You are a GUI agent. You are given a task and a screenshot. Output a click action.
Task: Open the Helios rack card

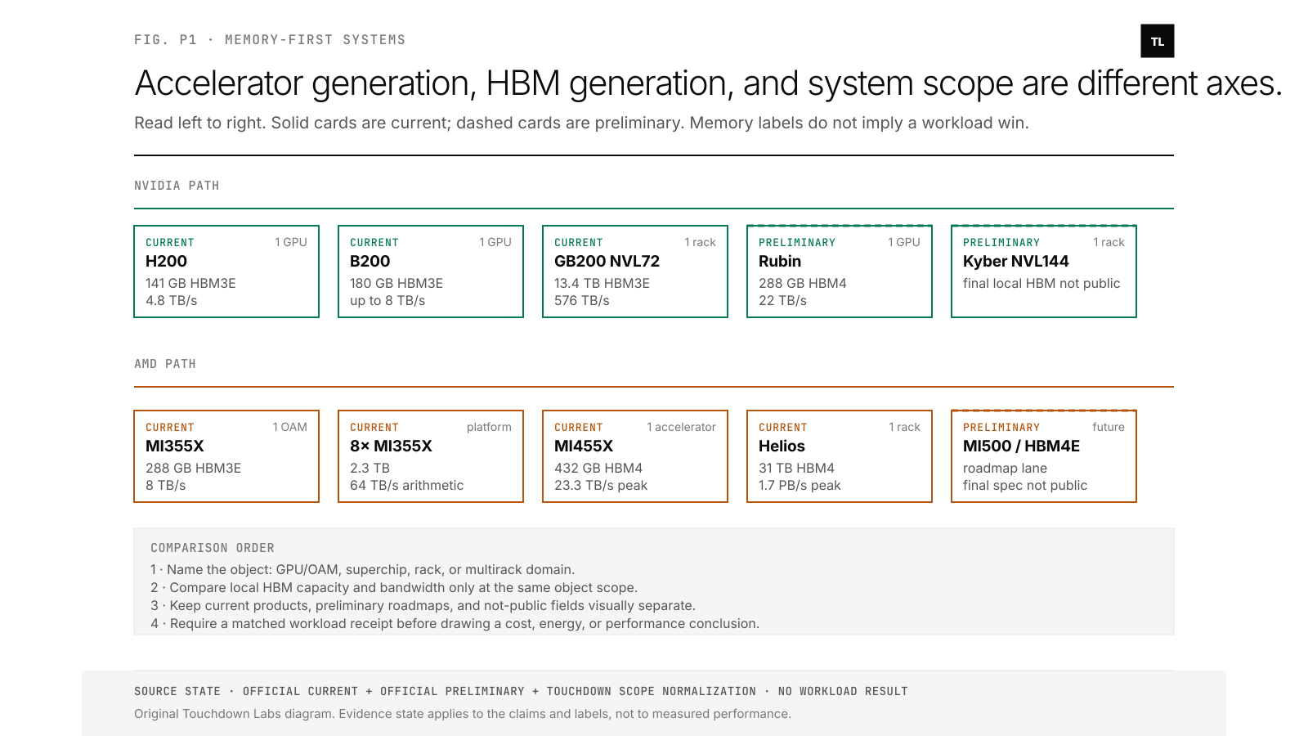840,456
